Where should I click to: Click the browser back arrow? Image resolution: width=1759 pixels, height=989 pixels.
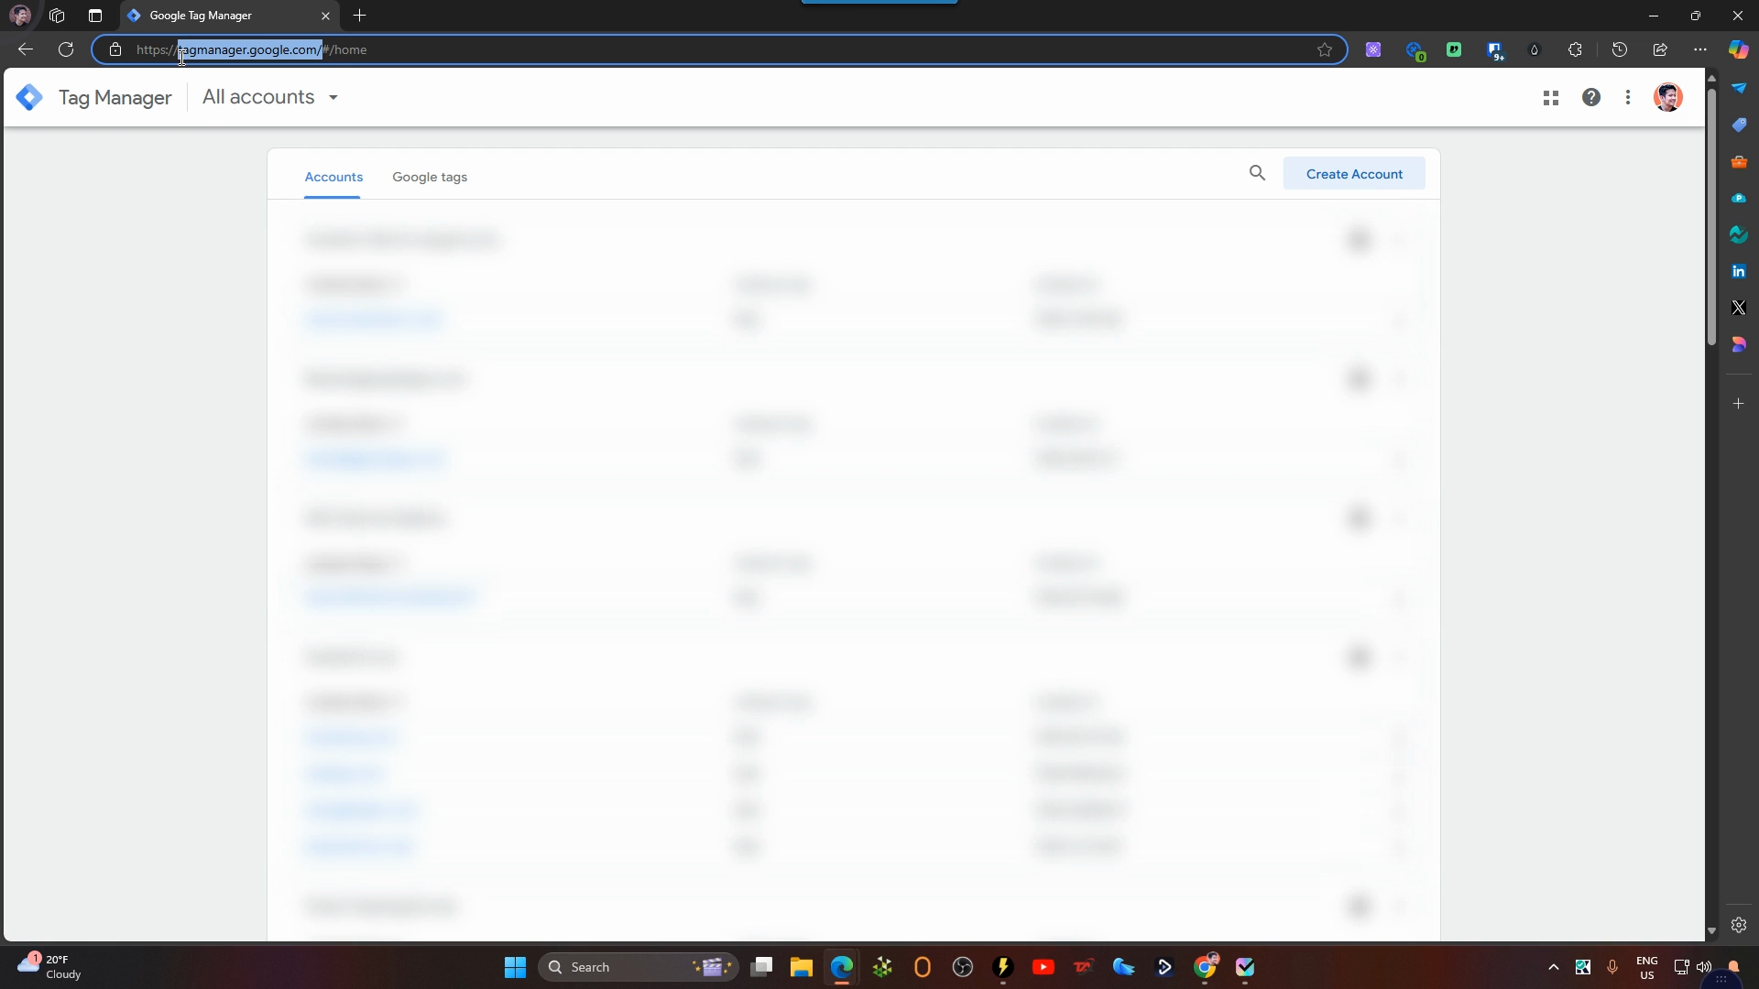coord(26,49)
